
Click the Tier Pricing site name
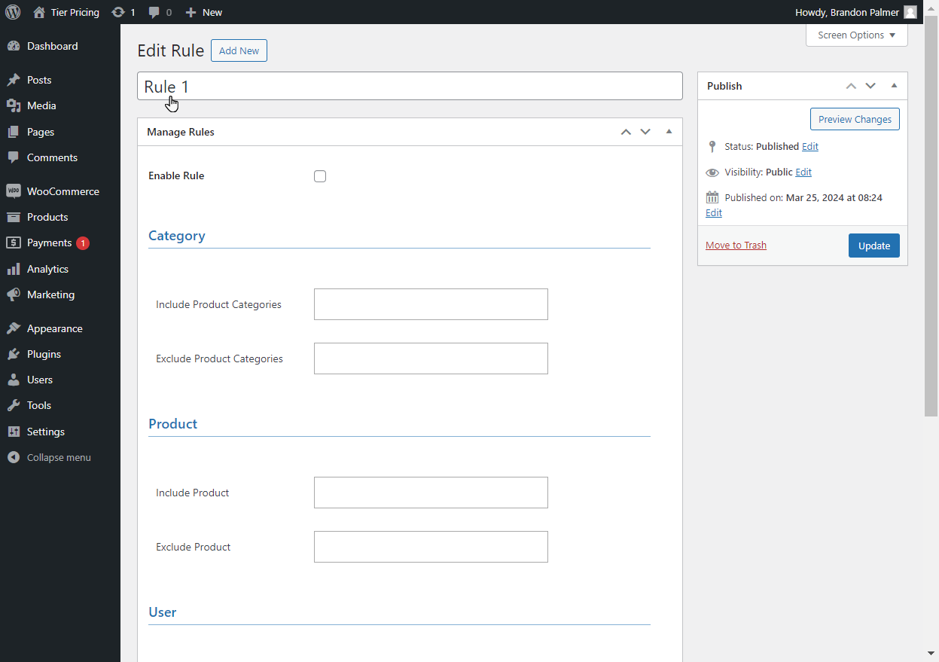(x=75, y=12)
